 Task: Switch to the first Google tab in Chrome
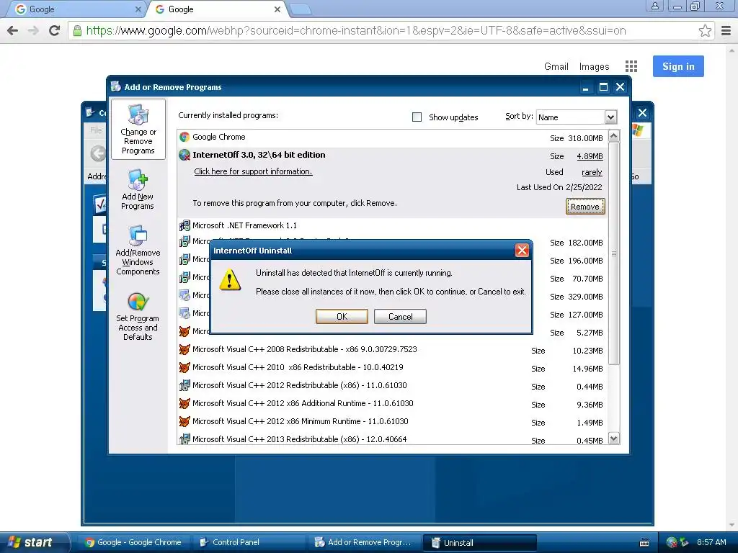point(75,9)
